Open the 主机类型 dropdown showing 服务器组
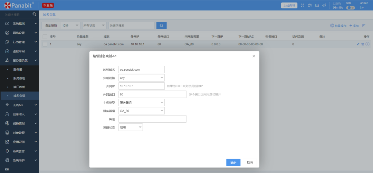This screenshot has height=173, width=373. tap(142, 102)
